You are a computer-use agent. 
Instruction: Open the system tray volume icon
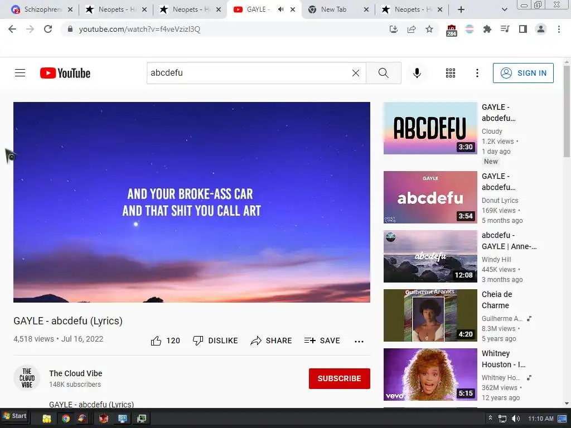pyautogui.click(x=515, y=419)
